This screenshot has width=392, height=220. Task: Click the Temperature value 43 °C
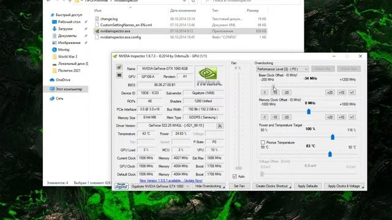[146, 134]
